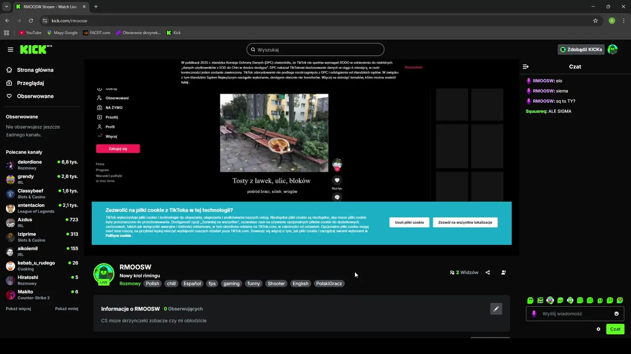This screenshot has height=354, width=631.
Task: Open Chrome three-dot menu
Action: click(624, 21)
